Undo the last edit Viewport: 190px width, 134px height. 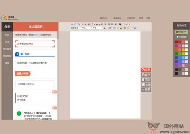75,24
